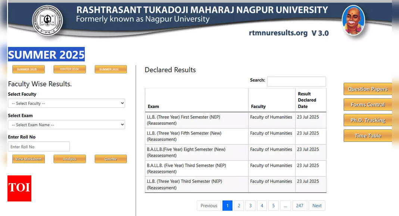399x216 pixels.
Task: Click the Enter Roll No field
Action: (x=39, y=147)
